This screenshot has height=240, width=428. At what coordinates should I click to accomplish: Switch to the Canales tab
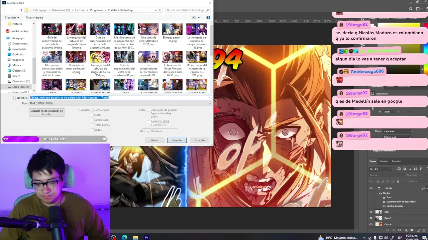[384, 161]
